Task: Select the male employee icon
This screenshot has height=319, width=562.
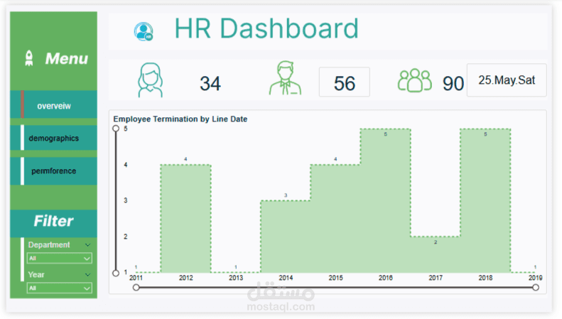Action: (x=286, y=78)
